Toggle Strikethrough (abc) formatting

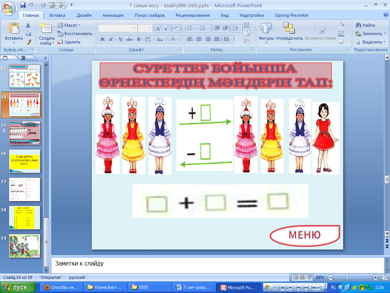129,39
